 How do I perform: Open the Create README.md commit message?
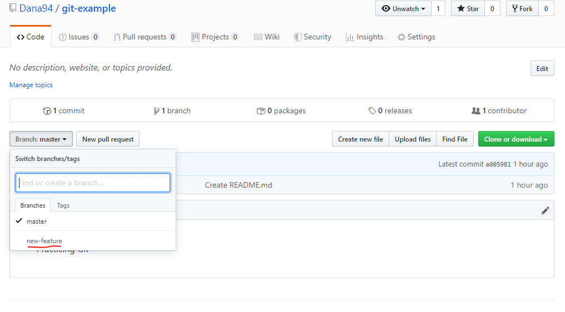(x=239, y=185)
